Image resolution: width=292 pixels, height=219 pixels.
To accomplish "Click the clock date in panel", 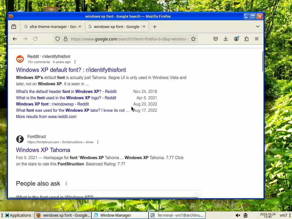I will (x=267, y=215).
